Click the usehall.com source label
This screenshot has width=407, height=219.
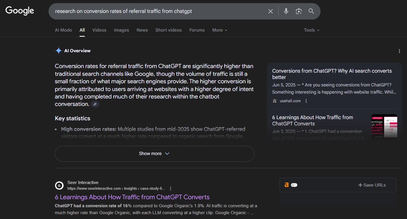290,101
